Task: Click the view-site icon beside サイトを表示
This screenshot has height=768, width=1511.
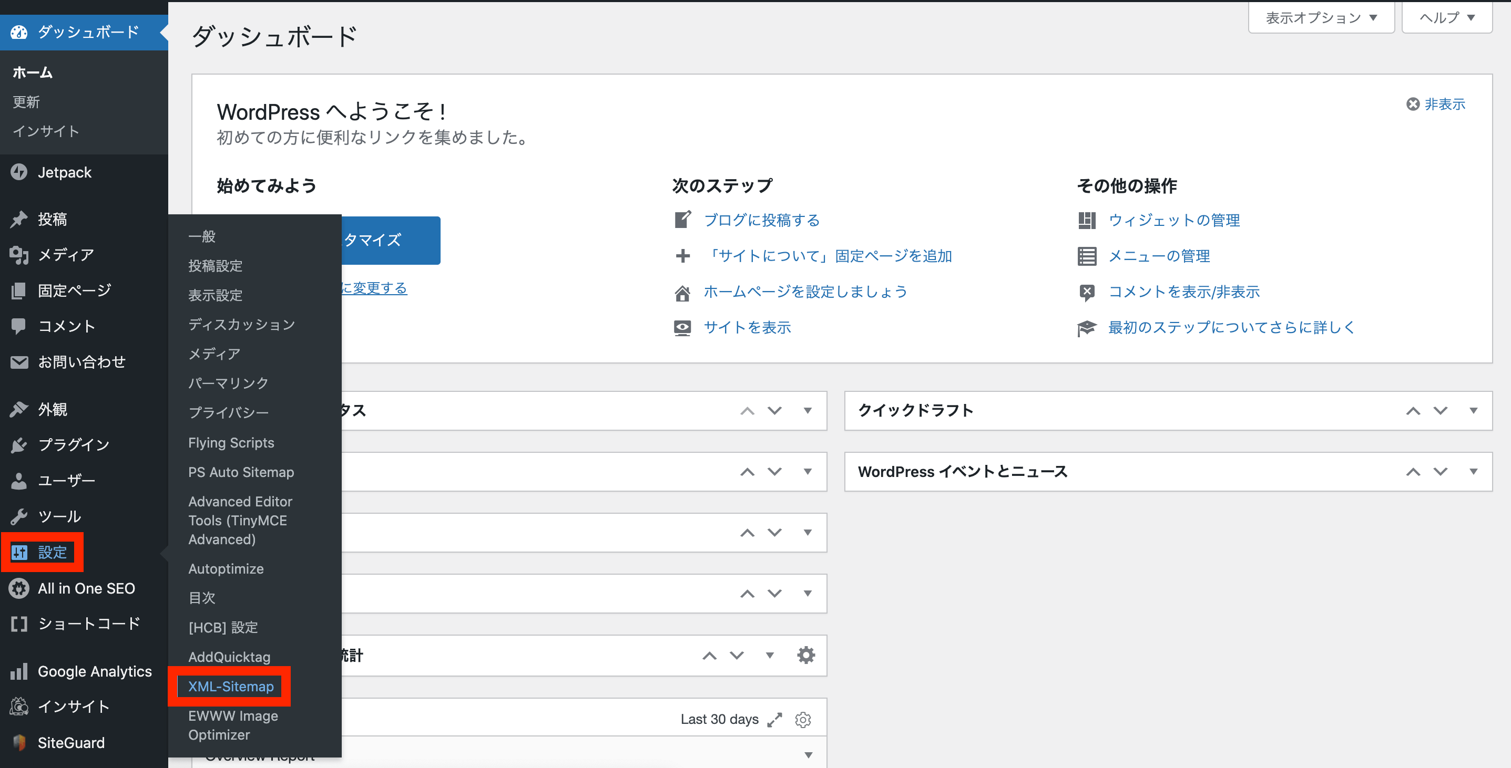Action: pyautogui.click(x=682, y=328)
